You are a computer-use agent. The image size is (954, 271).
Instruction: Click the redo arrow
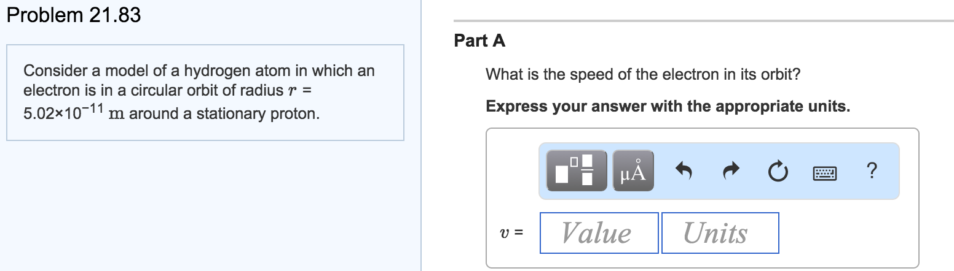(x=731, y=171)
